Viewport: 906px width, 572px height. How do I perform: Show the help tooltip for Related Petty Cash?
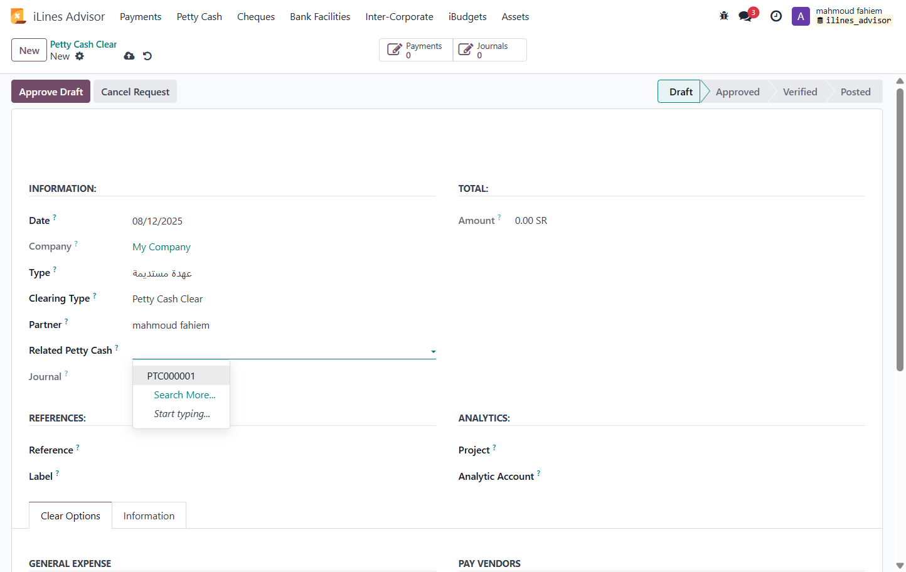coord(117,347)
